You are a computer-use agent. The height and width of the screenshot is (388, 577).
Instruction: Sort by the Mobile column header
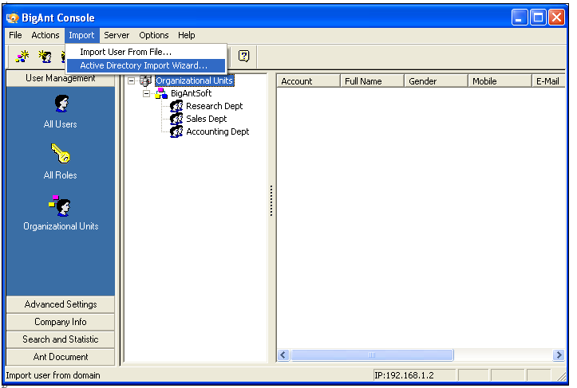(500, 81)
